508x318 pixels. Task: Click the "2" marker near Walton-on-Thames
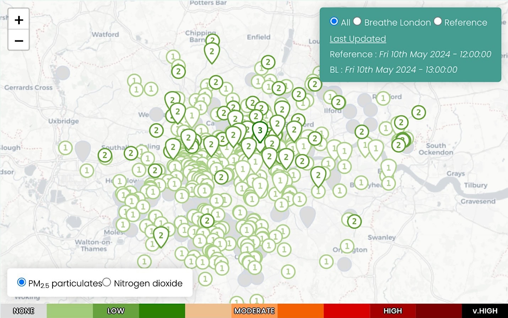(x=161, y=235)
